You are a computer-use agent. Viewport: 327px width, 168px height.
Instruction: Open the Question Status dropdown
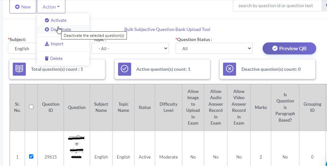[214, 49]
